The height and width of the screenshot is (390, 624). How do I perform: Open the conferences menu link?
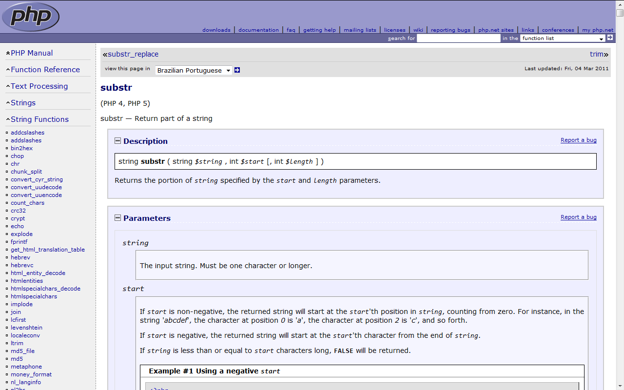click(558, 30)
